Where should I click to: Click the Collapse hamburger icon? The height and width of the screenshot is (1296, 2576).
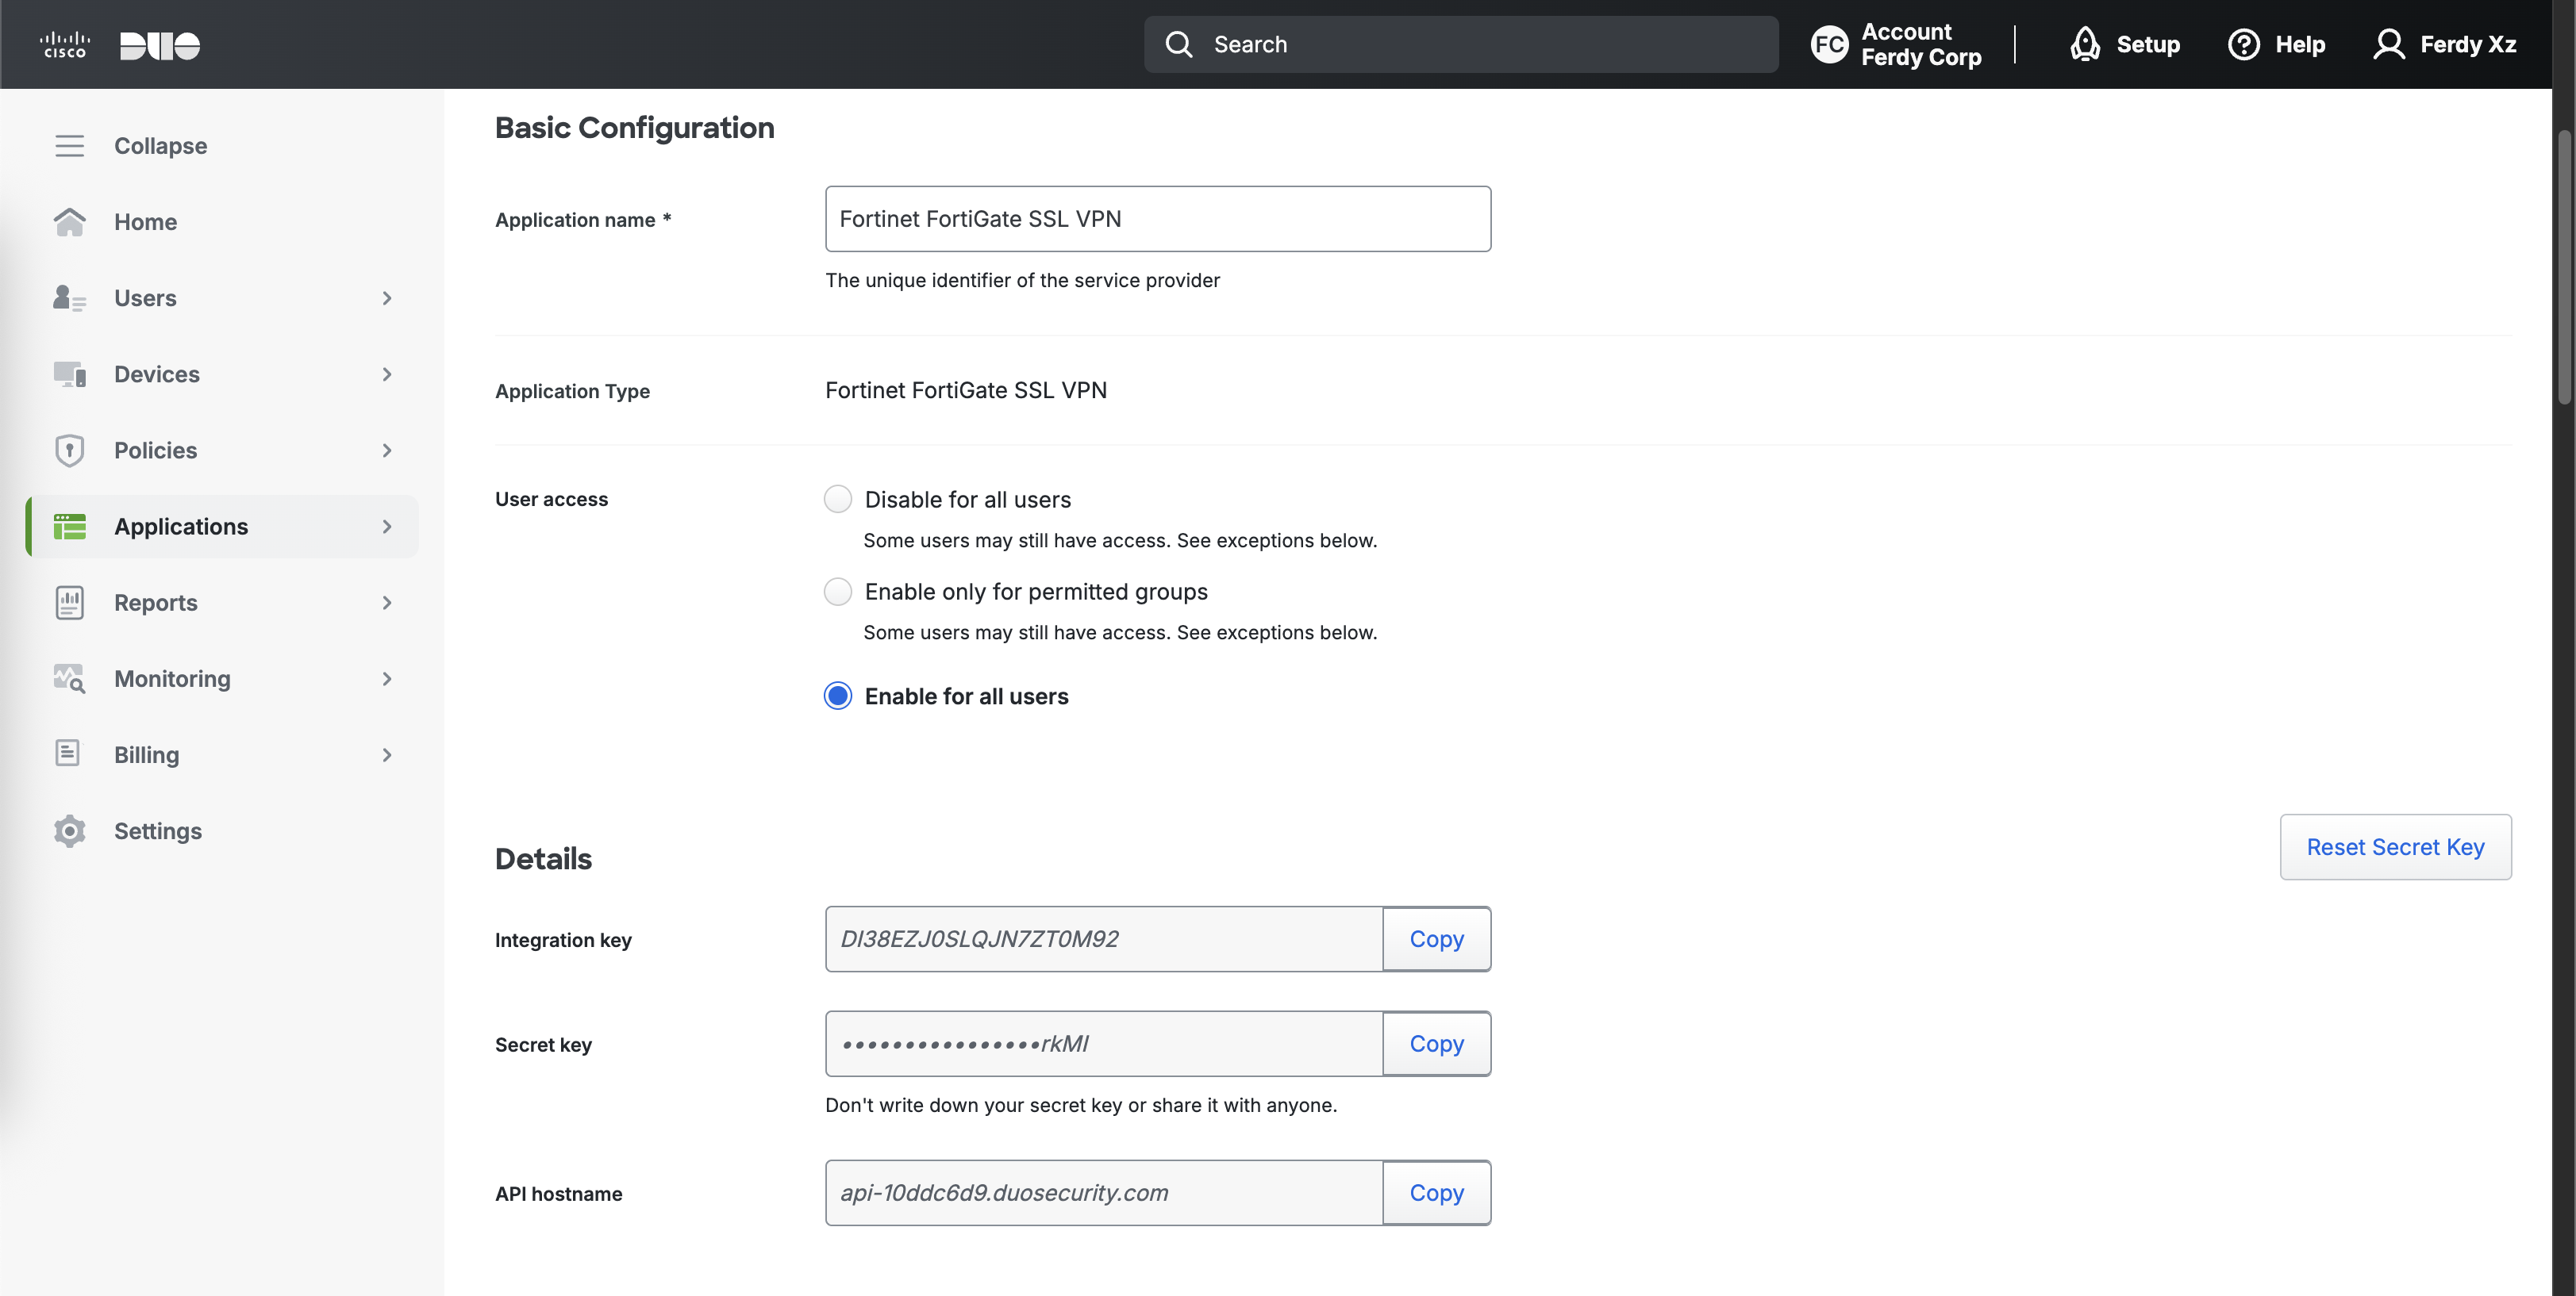coord(69,146)
